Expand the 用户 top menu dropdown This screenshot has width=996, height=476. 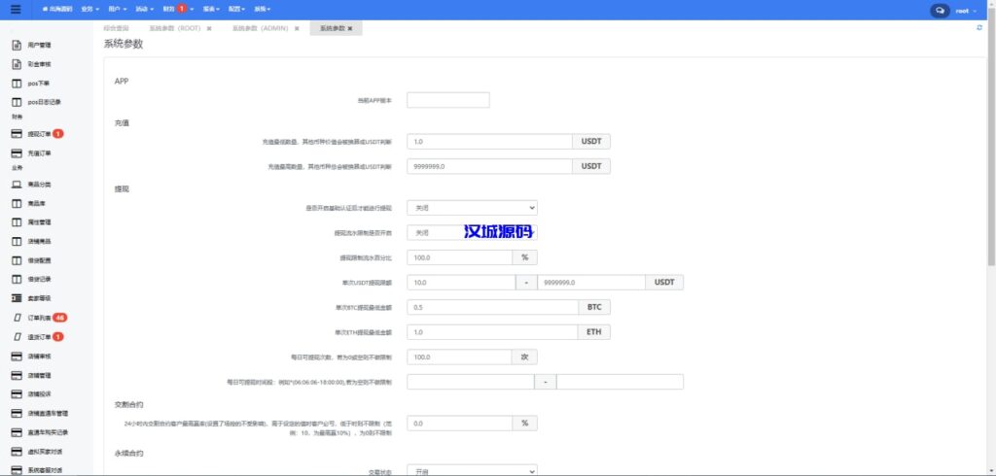(117, 10)
